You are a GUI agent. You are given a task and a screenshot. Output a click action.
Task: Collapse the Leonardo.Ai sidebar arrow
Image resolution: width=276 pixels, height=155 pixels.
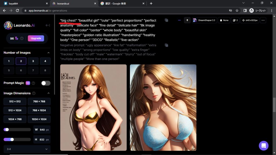pos(48,25)
